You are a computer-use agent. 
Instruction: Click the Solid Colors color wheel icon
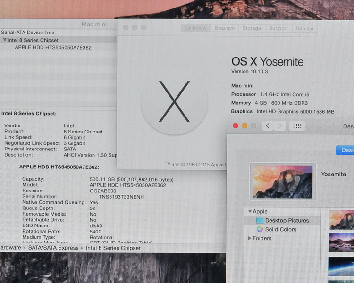pyautogui.click(x=260, y=229)
